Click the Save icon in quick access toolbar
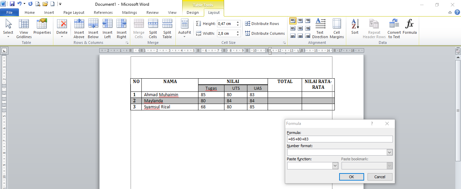The image size is (461, 189). coord(12,4)
